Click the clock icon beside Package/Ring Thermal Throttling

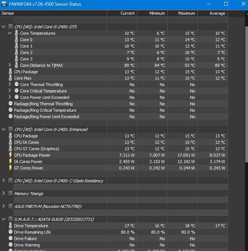click(x=11, y=103)
